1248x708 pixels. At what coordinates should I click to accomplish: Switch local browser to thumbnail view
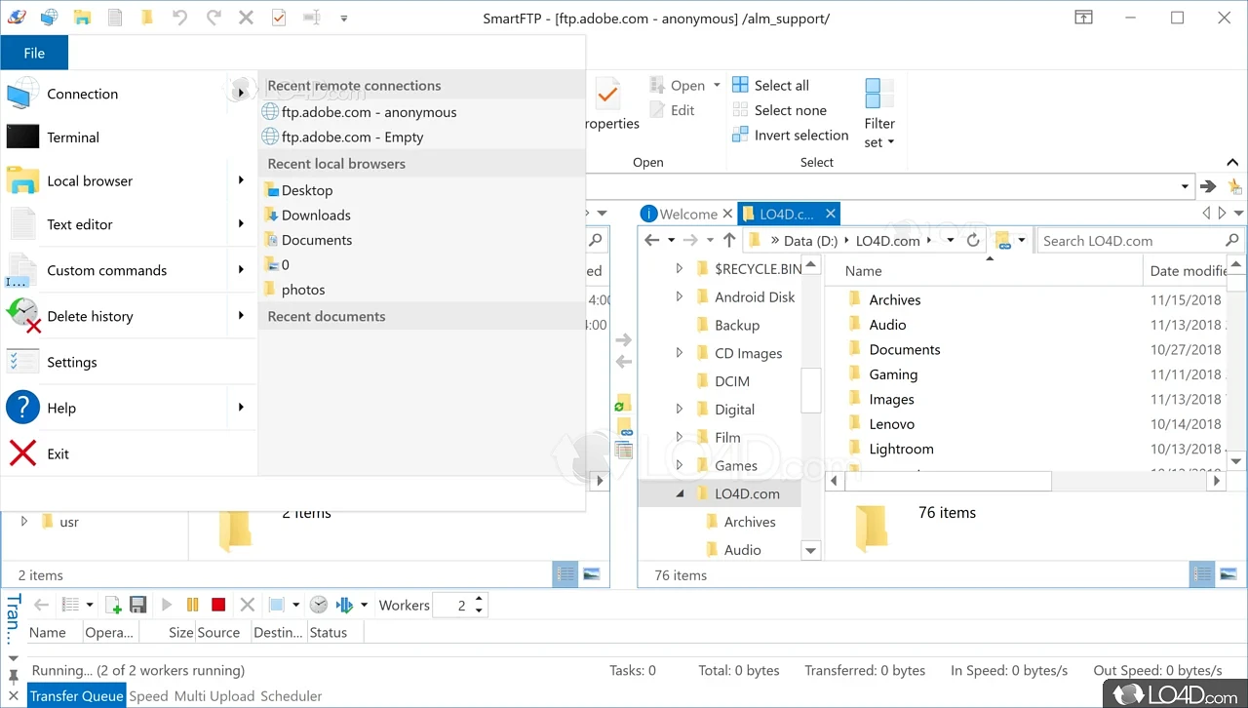point(1228,574)
